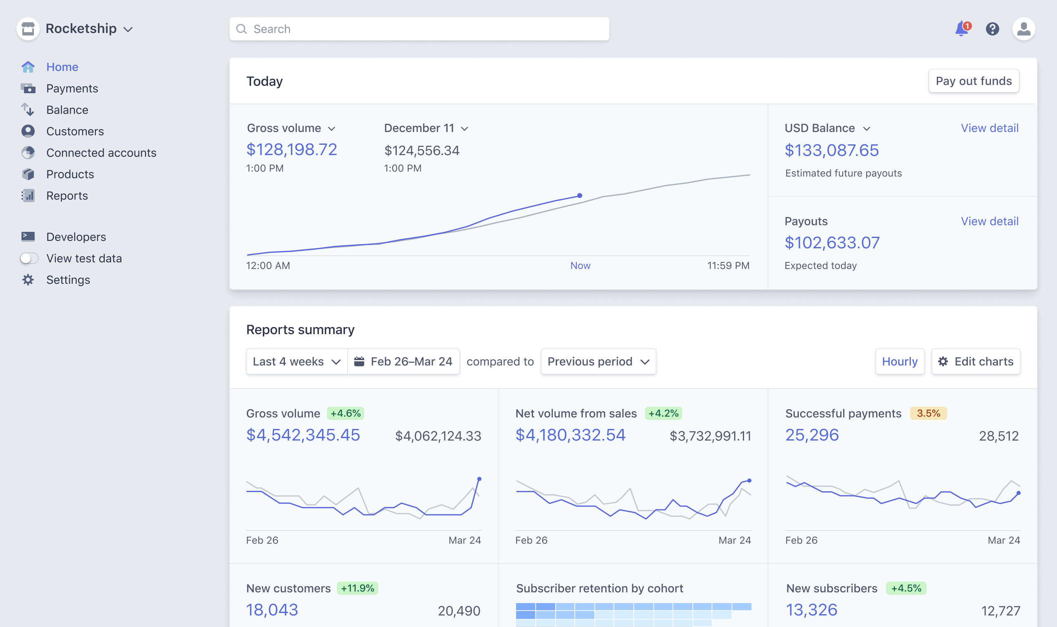Select the Balance sidebar icon
The width and height of the screenshot is (1057, 627).
pos(28,110)
